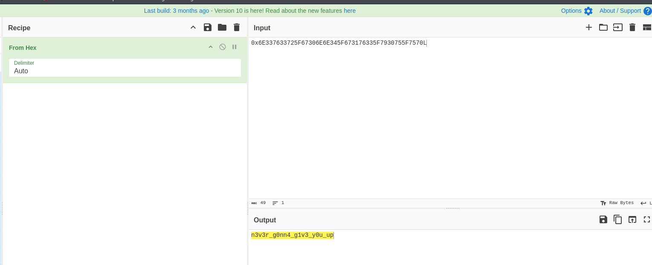Viewport: 652px width, 265px height.
Task: Collapse the From Hex operation arguments
Action: click(211, 47)
